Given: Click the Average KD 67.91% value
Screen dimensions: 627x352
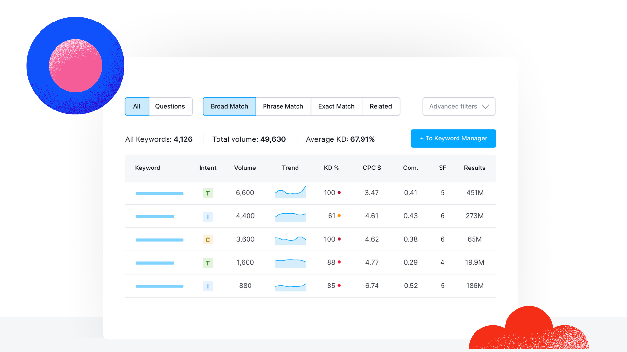Looking at the screenshot, I should (x=362, y=139).
